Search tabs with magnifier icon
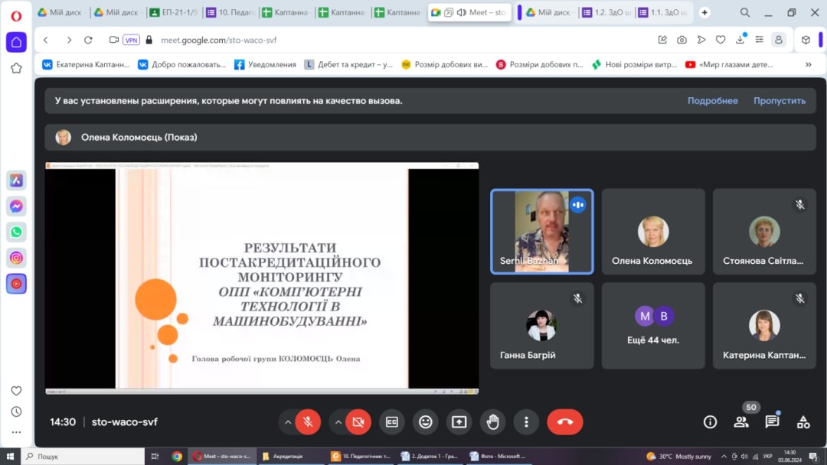This screenshot has width=827, height=465. pyautogui.click(x=745, y=12)
